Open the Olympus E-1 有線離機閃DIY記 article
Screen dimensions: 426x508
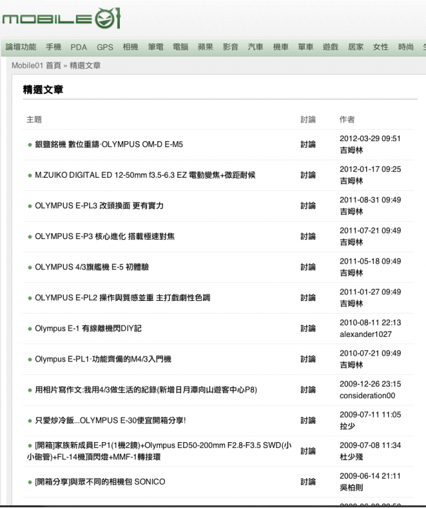[x=88, y=328]
